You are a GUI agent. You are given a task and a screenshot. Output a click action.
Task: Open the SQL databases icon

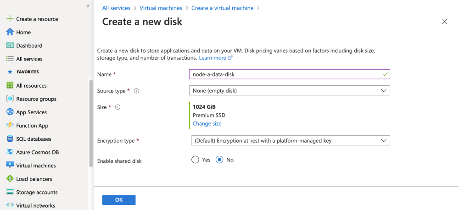[x=10, y=139]
